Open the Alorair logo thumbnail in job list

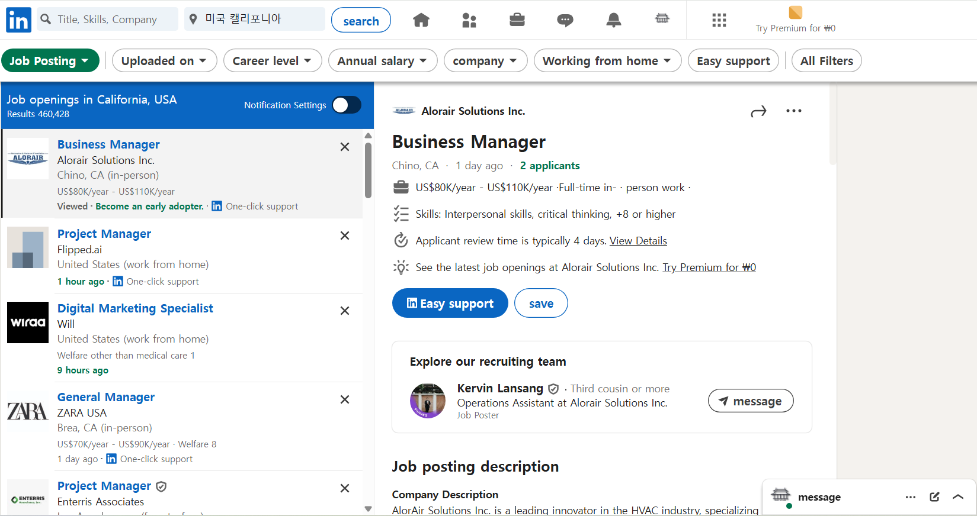(28, 159)
